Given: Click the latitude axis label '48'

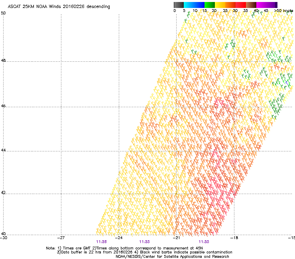Looking at the screenshot, I should click(3, 61).
